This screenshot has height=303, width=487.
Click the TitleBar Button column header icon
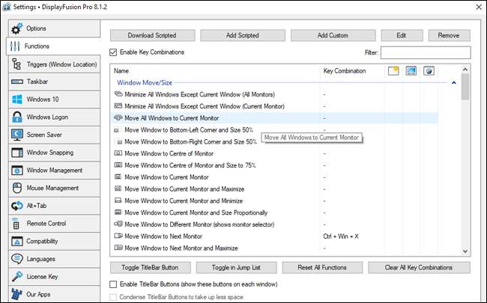coord(394,71)
